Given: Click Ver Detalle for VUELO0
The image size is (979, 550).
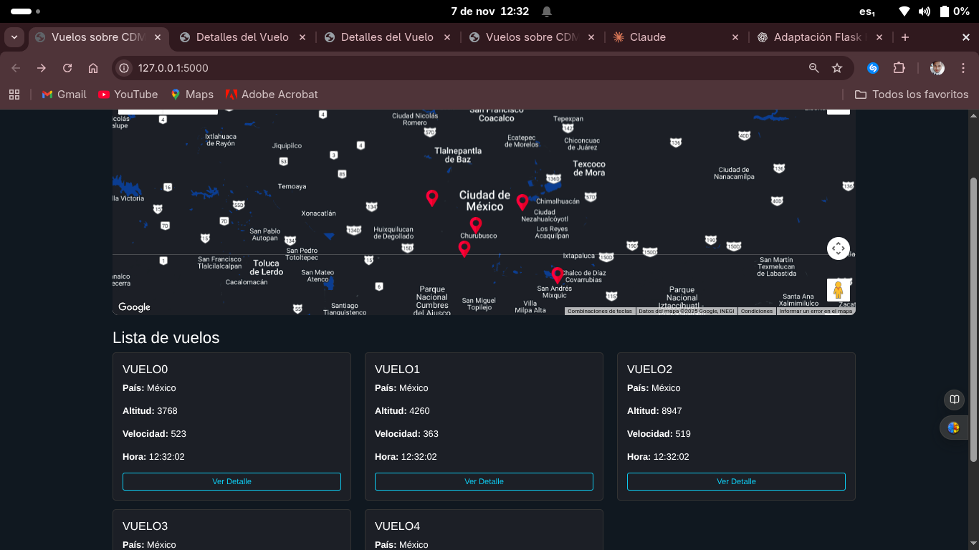Looking at the screenshot, I should pos(231,481).
